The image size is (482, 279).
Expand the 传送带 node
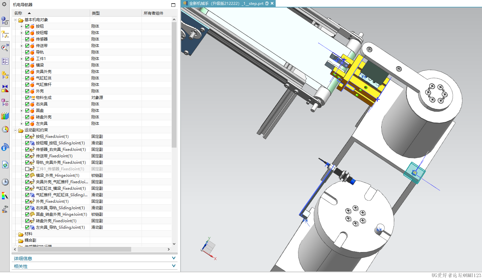click(x=22, y=46)
